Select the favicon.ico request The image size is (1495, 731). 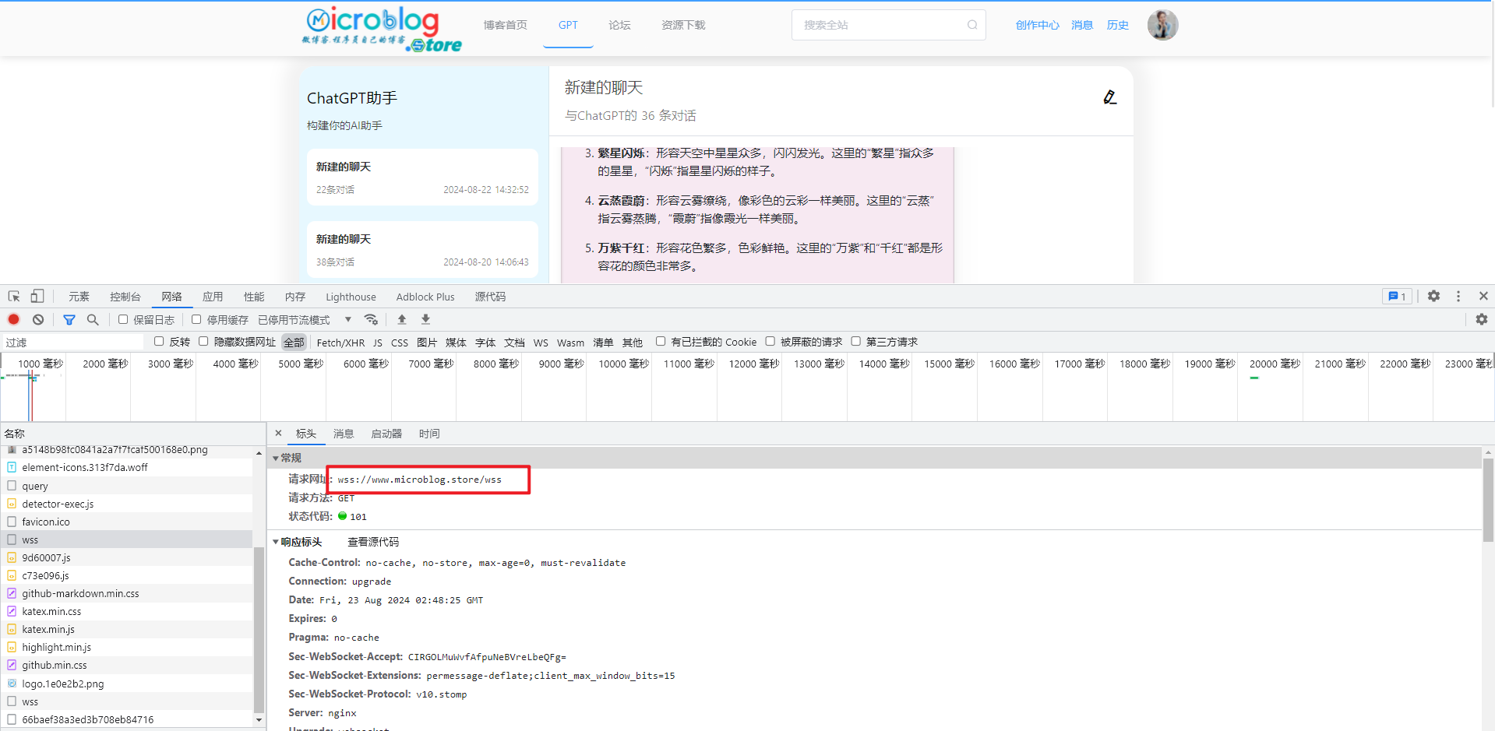(126, 522)
